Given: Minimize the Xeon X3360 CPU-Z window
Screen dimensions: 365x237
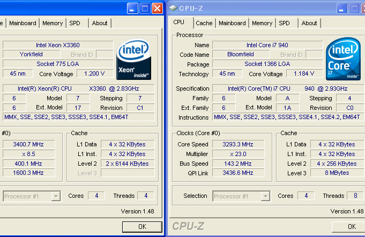Looking at the screenshot, I should coord(132,9).
